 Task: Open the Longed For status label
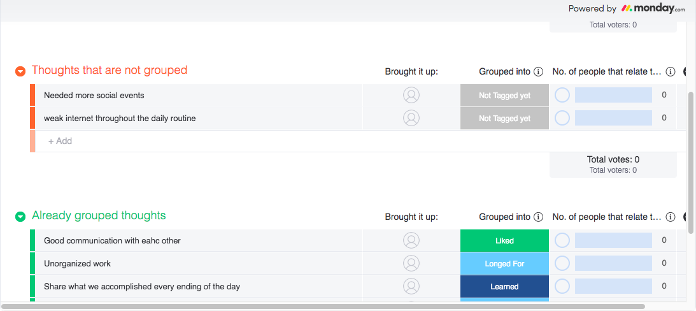[x=504, y=263]
